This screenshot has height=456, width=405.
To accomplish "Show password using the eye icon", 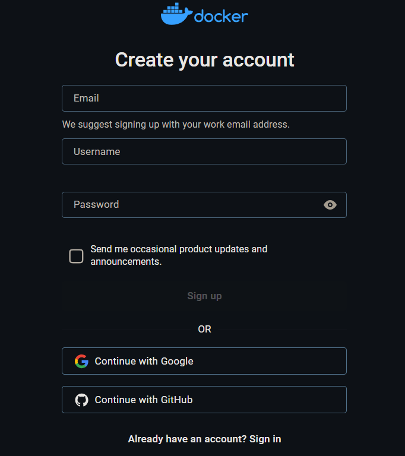I will (330, 205).
